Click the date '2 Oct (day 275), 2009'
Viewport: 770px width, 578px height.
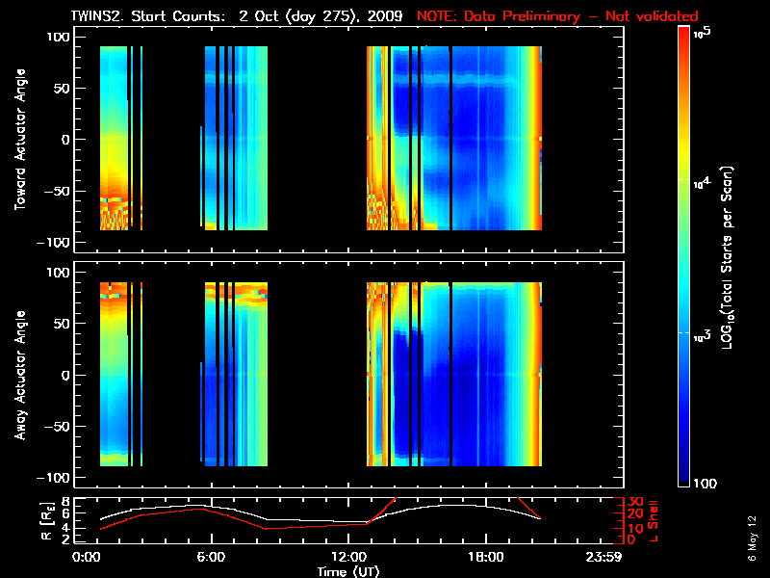tap(321, 15)
